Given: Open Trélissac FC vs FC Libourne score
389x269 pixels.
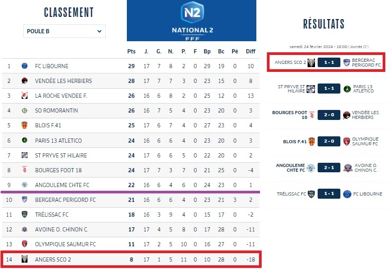Looking at the screenshot, I should pos(329,194).
